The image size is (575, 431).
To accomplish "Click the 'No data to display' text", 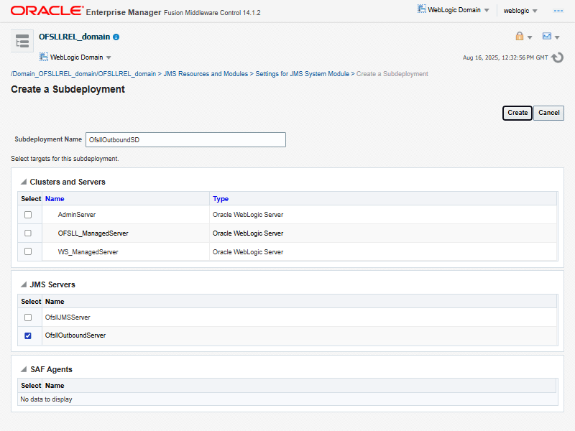I will (46, 399).
